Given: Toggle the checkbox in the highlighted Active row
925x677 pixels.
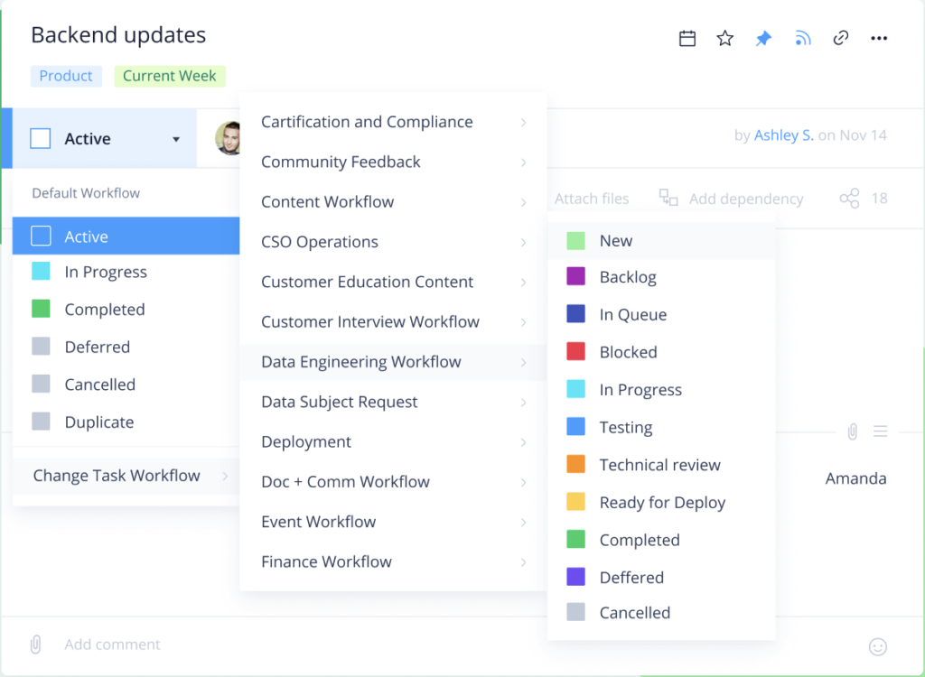Looking at the screenshot, I should click(40, 235).
